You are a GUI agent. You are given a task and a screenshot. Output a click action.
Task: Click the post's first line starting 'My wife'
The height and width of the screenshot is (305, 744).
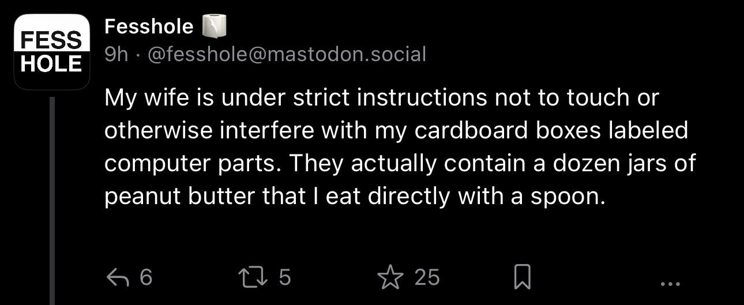point(381,98)
